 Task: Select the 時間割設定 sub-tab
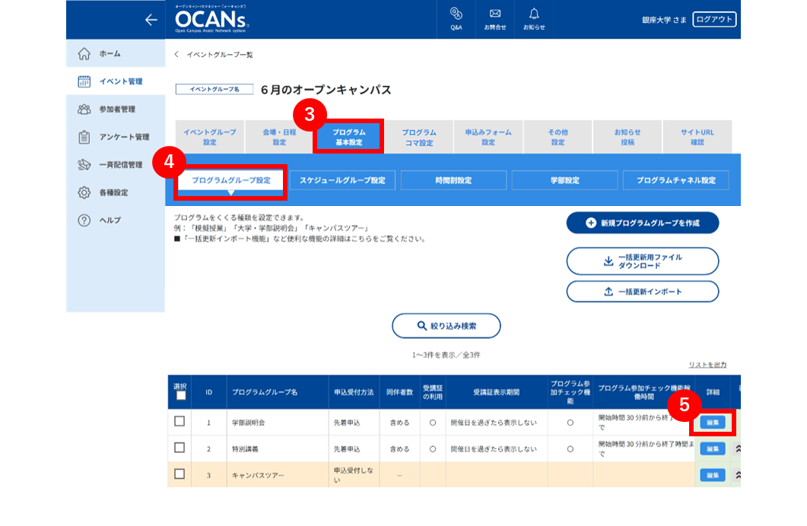pos(453,180)
